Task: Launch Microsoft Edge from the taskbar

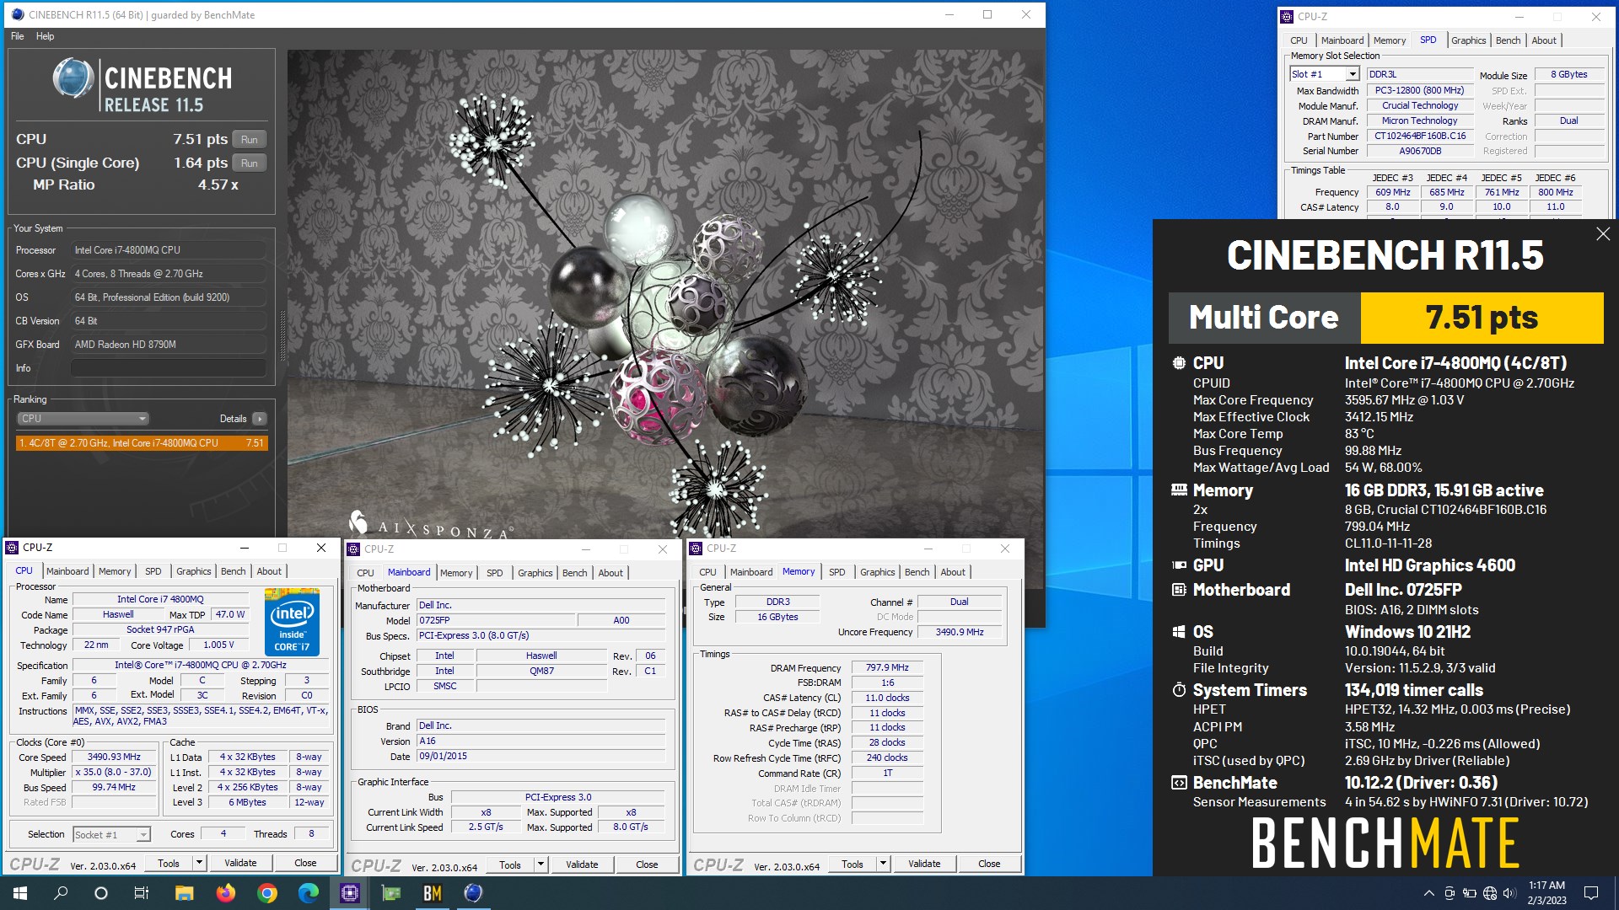Action: (308, 893)
